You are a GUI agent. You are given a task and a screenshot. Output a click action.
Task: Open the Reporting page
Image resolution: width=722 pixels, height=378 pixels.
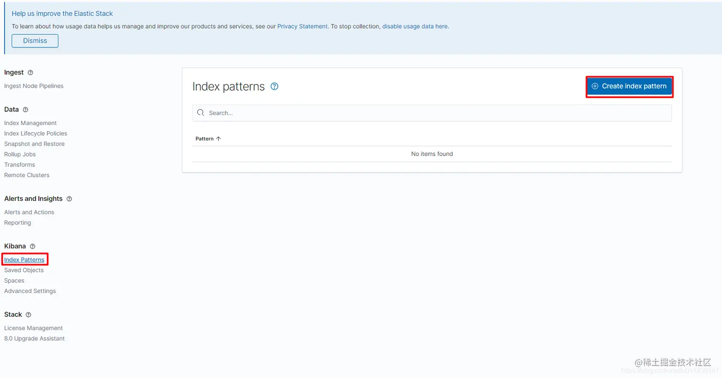pos(18,223)
